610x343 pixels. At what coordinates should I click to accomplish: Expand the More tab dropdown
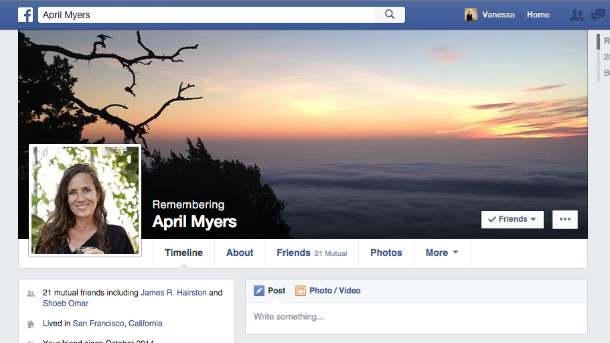[442, 253]
